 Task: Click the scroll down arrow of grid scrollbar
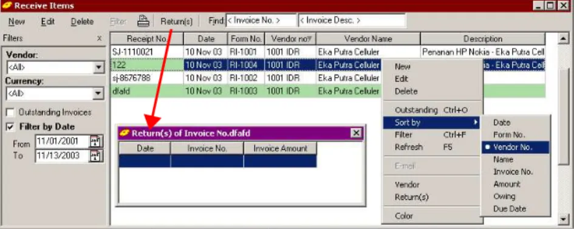[564, 219]
